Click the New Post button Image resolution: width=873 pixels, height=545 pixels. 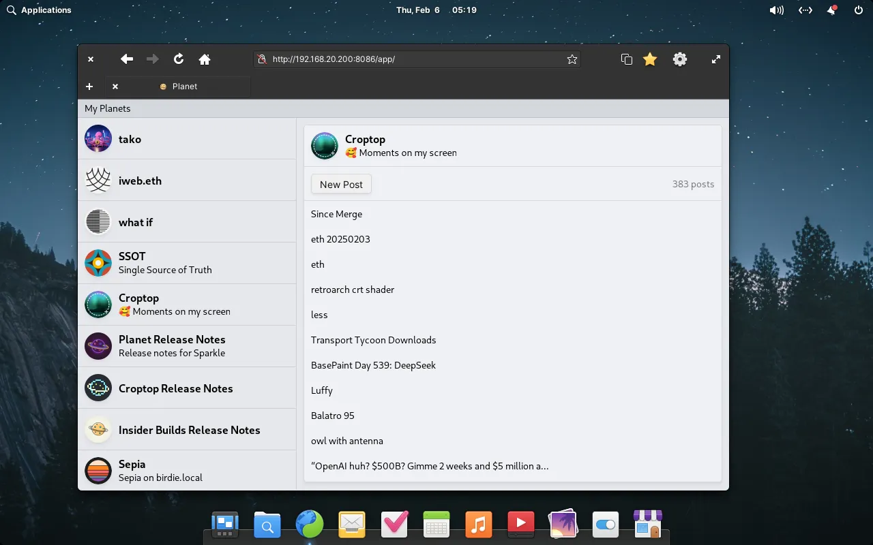[341, 184]
